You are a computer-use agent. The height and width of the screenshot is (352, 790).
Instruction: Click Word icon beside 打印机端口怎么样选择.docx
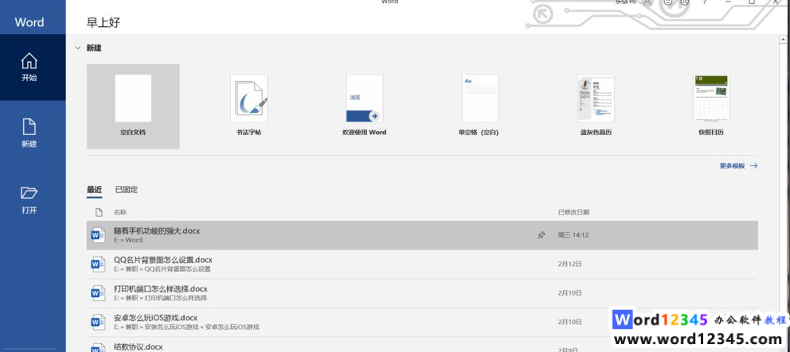tap(98, 293)
